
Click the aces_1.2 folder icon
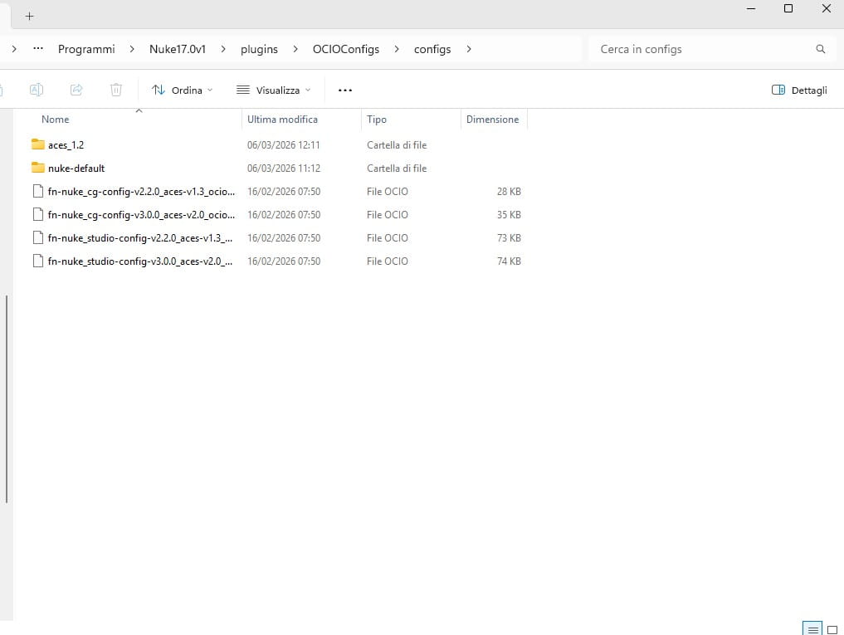[x=37, y=144]
